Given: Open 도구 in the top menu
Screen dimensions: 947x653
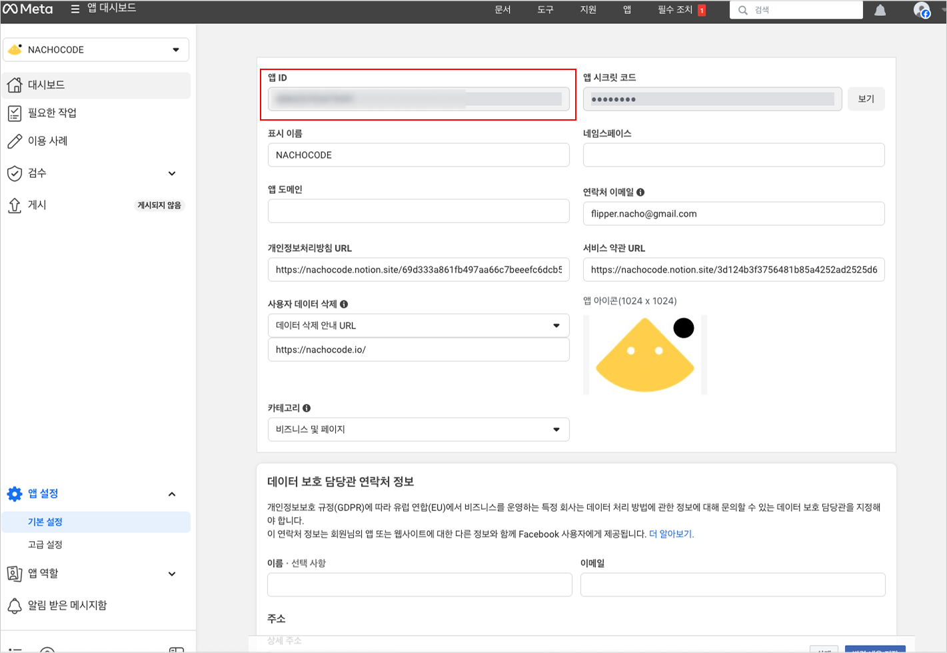Looking at the screenshot, I should [x=545, y=10].
